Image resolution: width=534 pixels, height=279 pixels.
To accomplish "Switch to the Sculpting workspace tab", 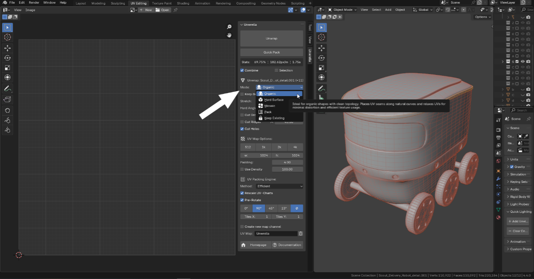I will (x=118, y=3).
